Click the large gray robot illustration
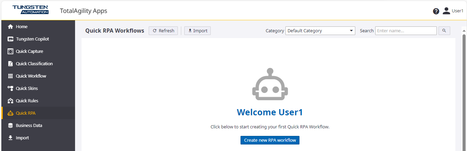Viewport: 467px width, 151px height. [270, 84]
